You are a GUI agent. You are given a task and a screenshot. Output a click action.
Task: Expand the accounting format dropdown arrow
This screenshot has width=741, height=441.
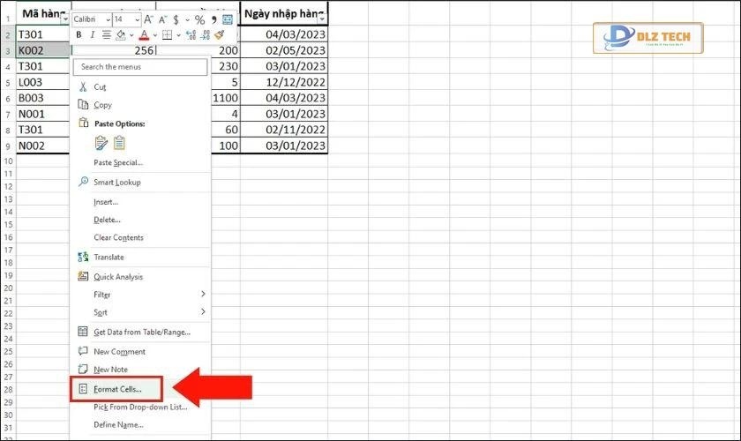click(187, 20)
